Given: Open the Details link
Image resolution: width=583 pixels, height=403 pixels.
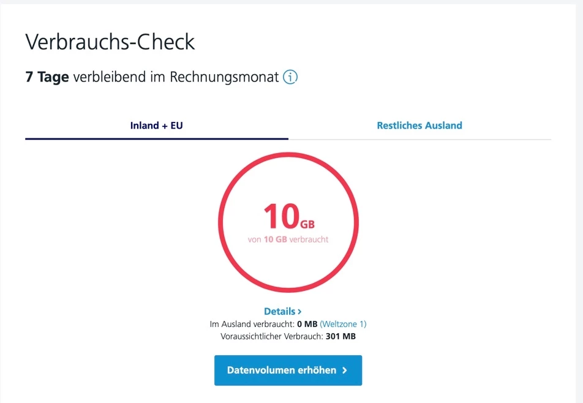Looking at the screenshot, I should [280, 311].
